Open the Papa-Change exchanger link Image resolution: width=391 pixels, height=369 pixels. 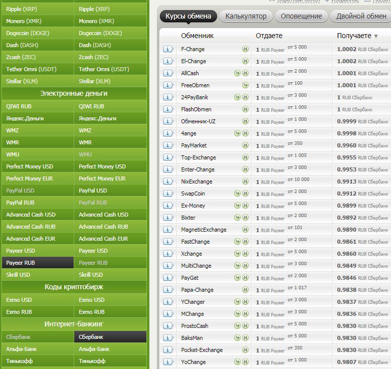[x=197, y=290]
